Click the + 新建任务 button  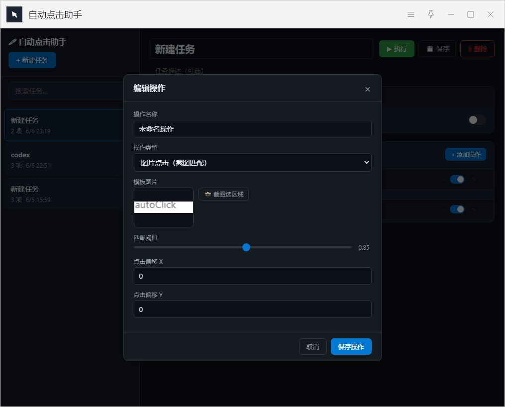click(32, 60)
